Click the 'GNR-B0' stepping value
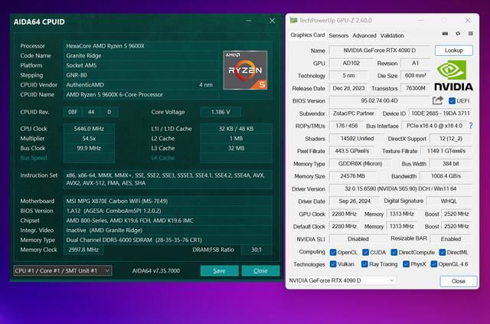Image resolution: width=490 pixels, height=324 pixels. (77, 75)
